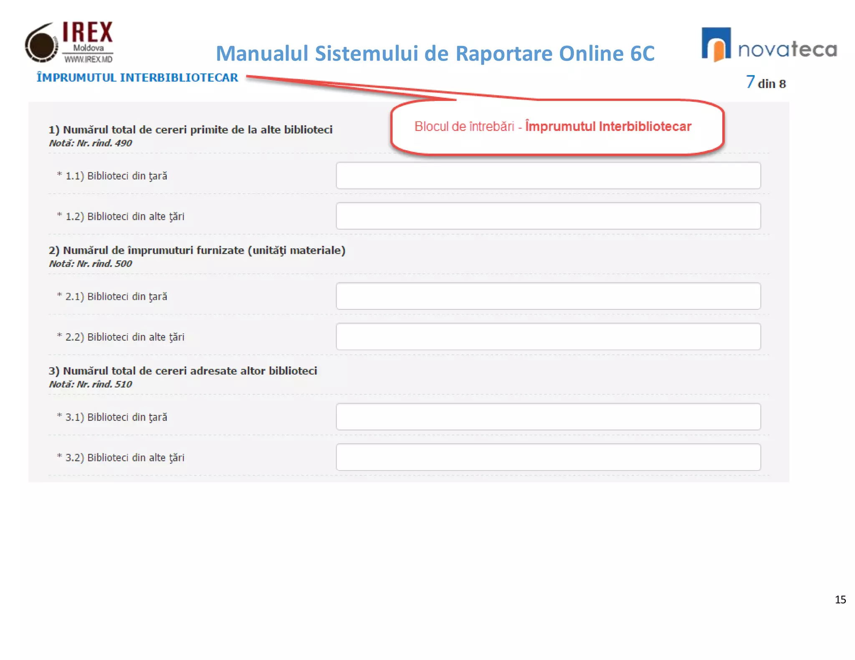Click the label 1.1) Biblioteci din țară
This screenshot has width=855, height=660.
[x=112, y=176]
